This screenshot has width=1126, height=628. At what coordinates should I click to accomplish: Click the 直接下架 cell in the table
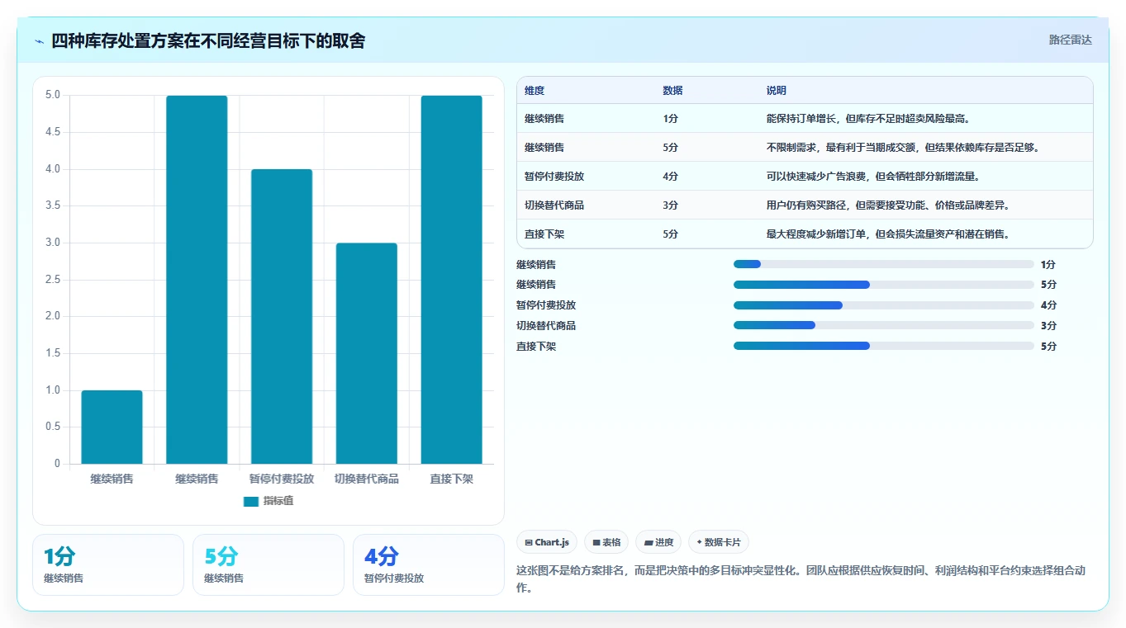coord(544,234)
